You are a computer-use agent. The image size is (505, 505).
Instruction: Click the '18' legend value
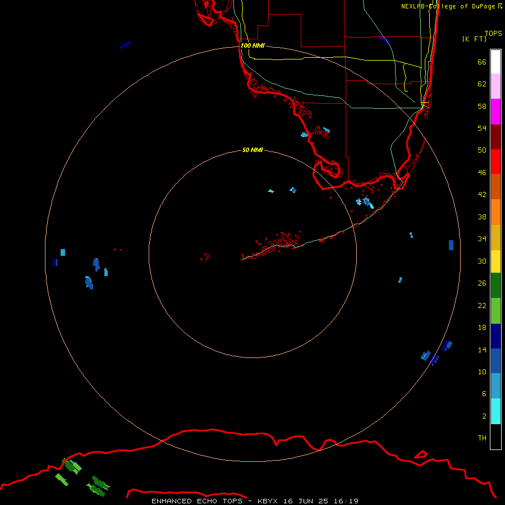coord(482,328)
